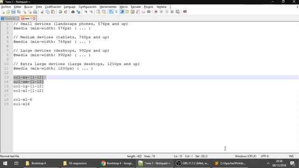Screen dimensions: 299x168
Task: Click the col-xl-6 text line
Action: (x=23, y=99)
